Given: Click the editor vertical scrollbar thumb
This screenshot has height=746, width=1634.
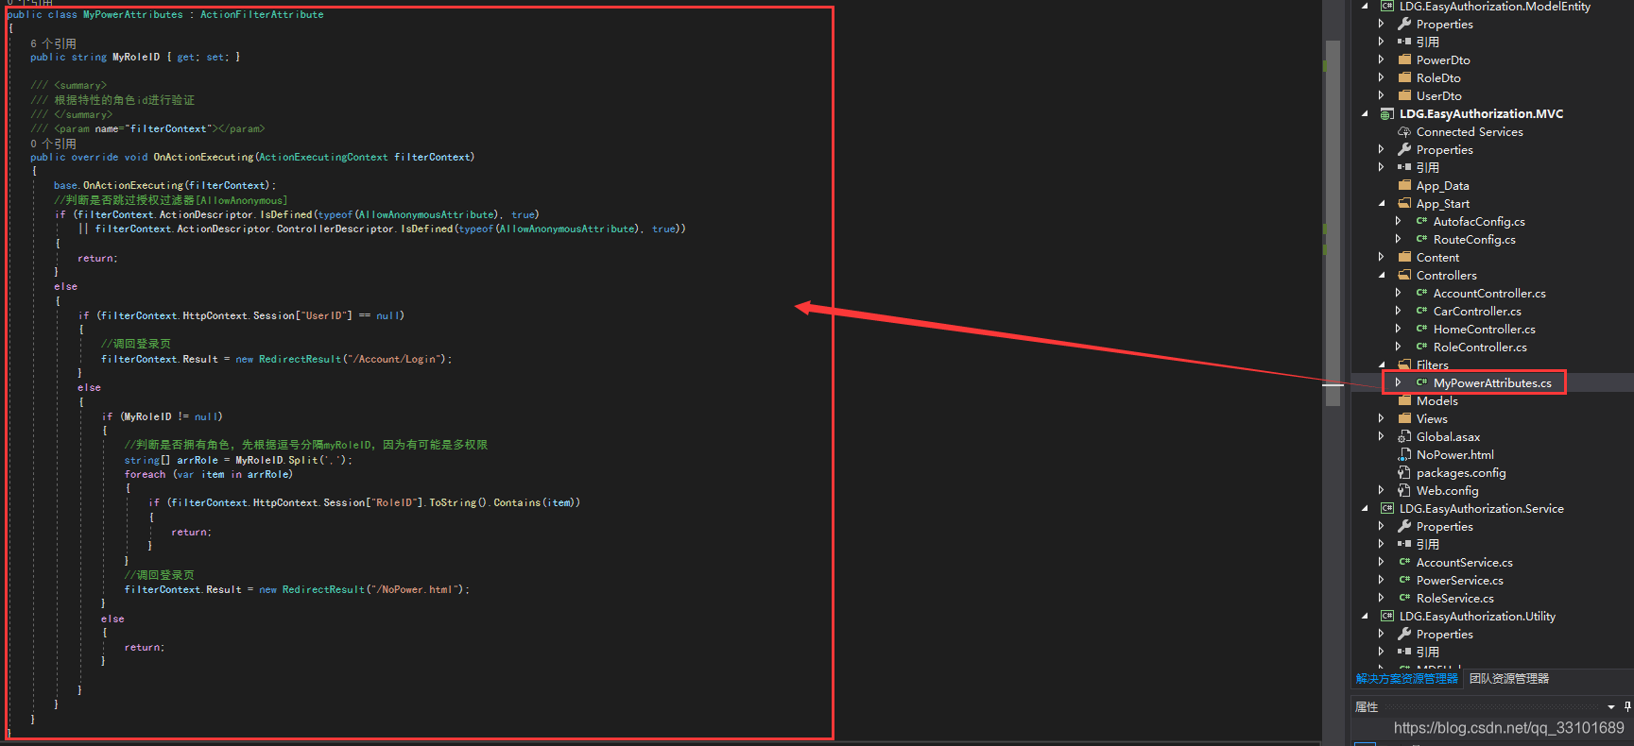Looking at the screenshot, I should (1333, 223).
